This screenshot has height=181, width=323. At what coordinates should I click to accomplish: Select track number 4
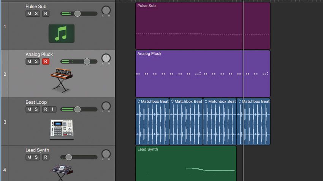pos(5,170)
